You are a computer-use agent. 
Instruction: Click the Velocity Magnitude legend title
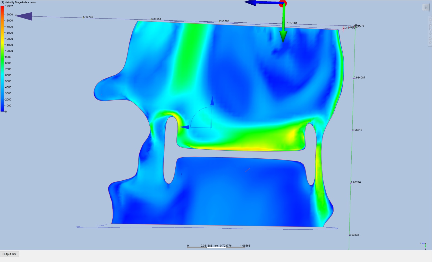(18, 2)
